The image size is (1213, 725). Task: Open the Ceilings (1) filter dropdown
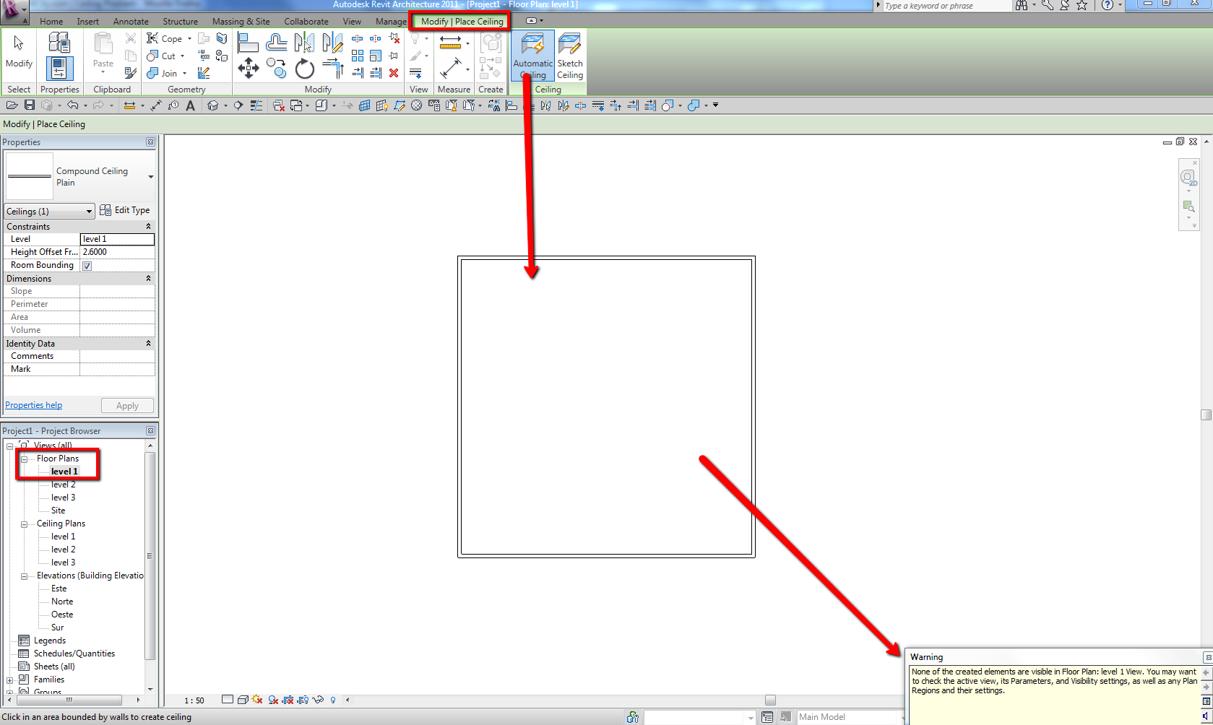pos(49,212)
